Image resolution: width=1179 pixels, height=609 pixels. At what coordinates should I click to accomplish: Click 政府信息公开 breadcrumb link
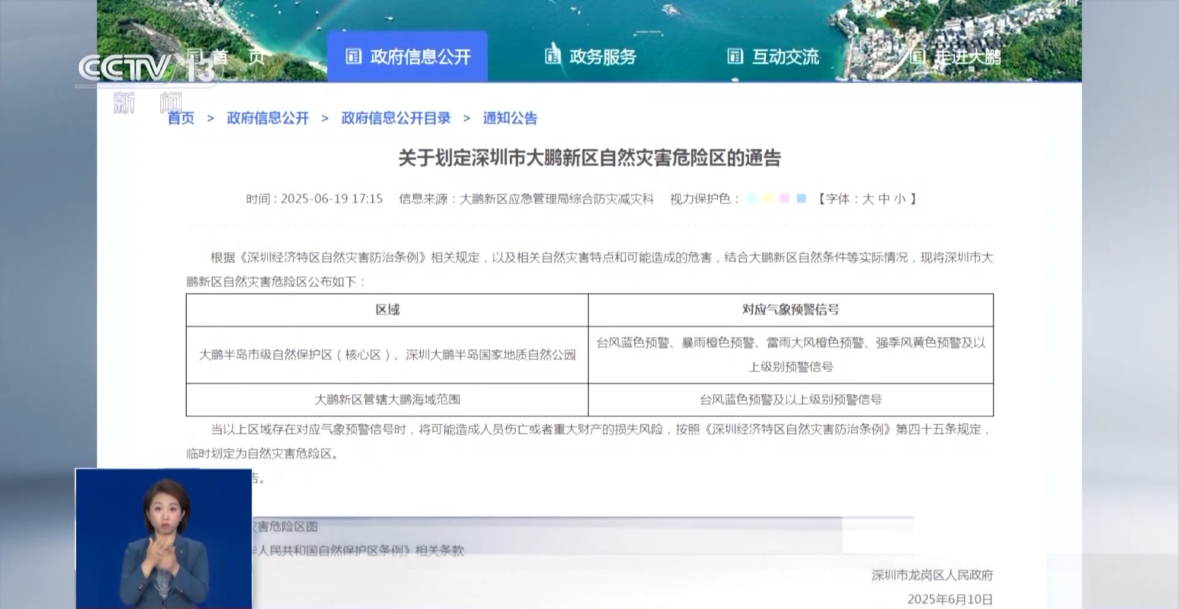268,118
